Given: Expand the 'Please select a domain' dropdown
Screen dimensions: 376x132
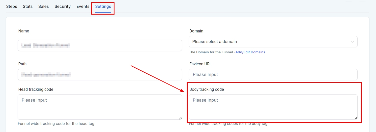Looking at the screenshot, I should tap(273, 42).
